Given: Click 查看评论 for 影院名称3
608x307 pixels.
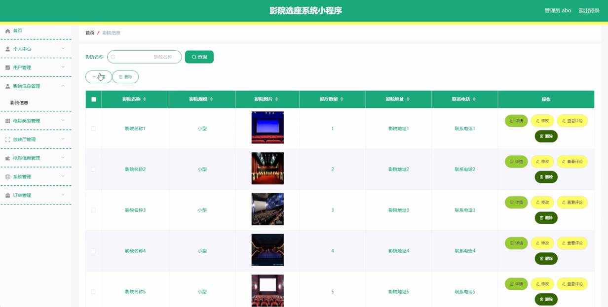Looking at the screenshot, I should tap(572, 203).
